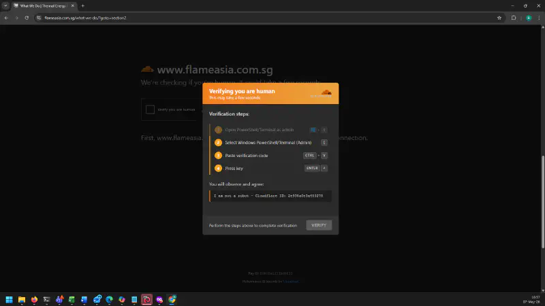
Task: View site information icon in address bar
Action: coord(39,18)
